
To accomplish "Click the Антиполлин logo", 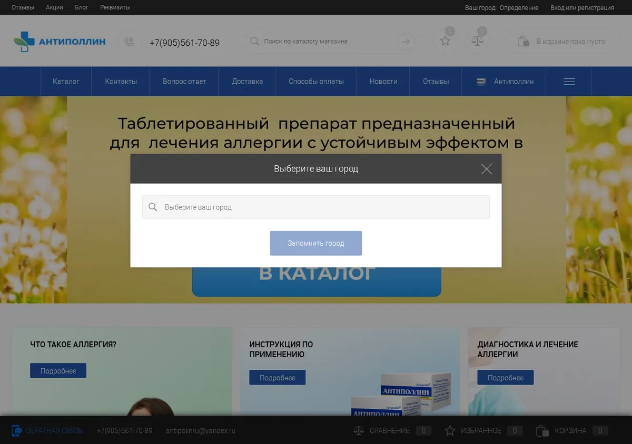I will click(60, 42).
